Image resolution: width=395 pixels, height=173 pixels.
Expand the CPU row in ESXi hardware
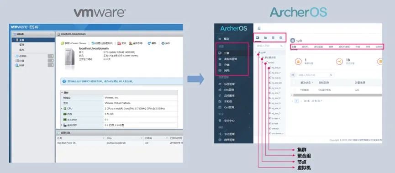point(62,108)
